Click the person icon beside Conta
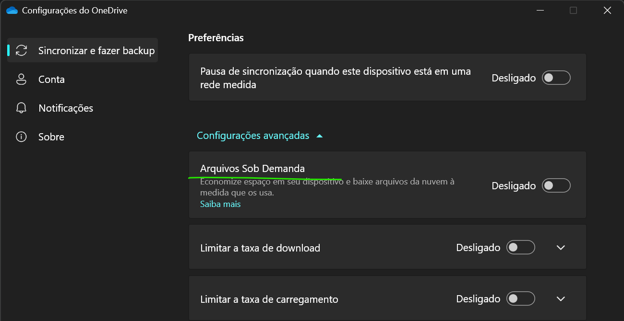This screenshot has height=321, width=624. pos(21,79)
